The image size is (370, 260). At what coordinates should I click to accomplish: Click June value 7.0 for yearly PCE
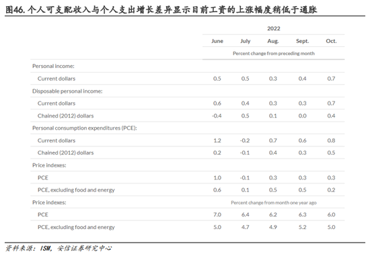coord(217,215)
